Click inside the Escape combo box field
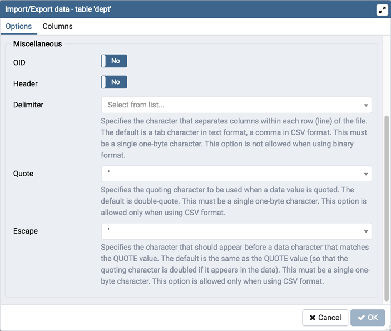391x331 pixels. (231, 231)
